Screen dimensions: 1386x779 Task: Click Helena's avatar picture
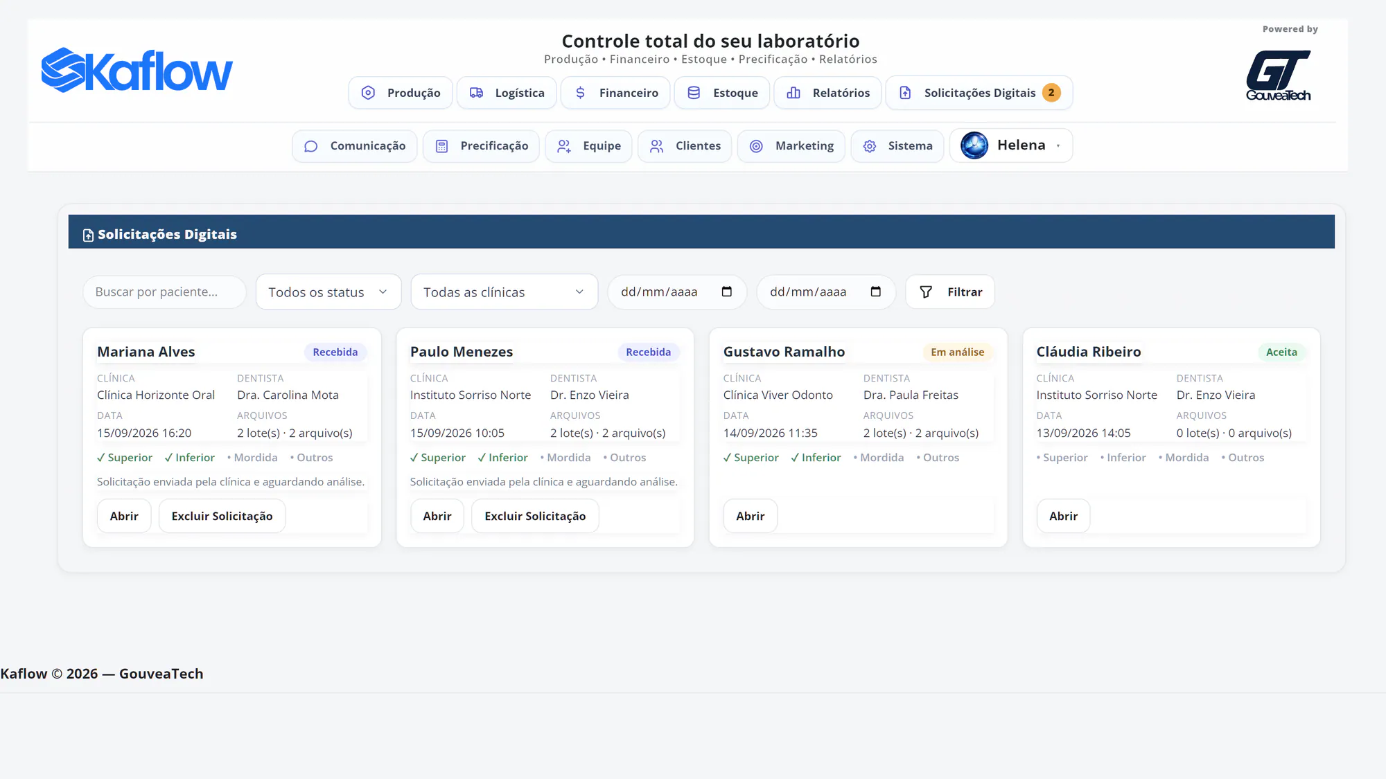coord(974,145)
